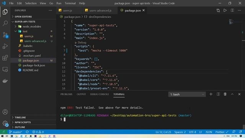Open the Search view in activity bar

pos(5,23)
